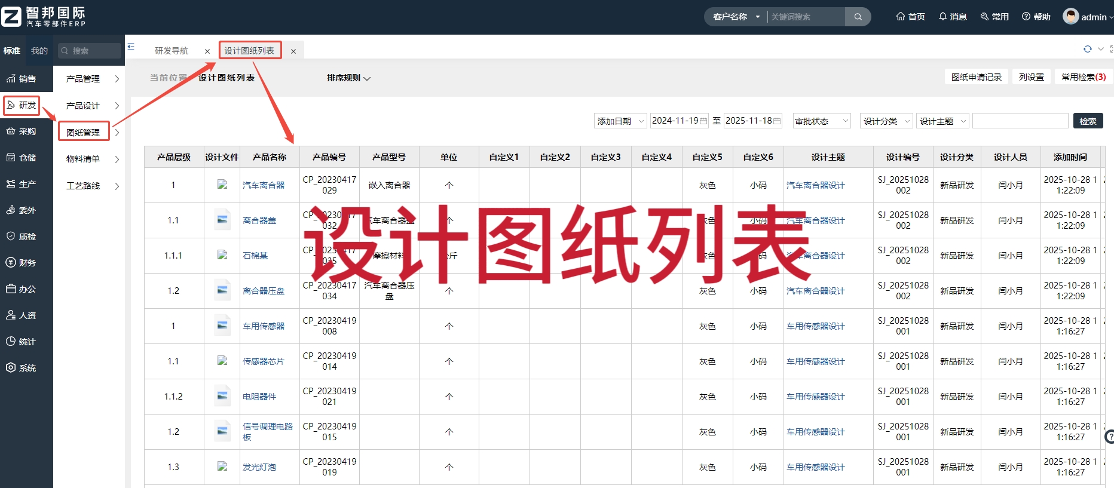Open 图纸申请记录 records

pos(977,77)
